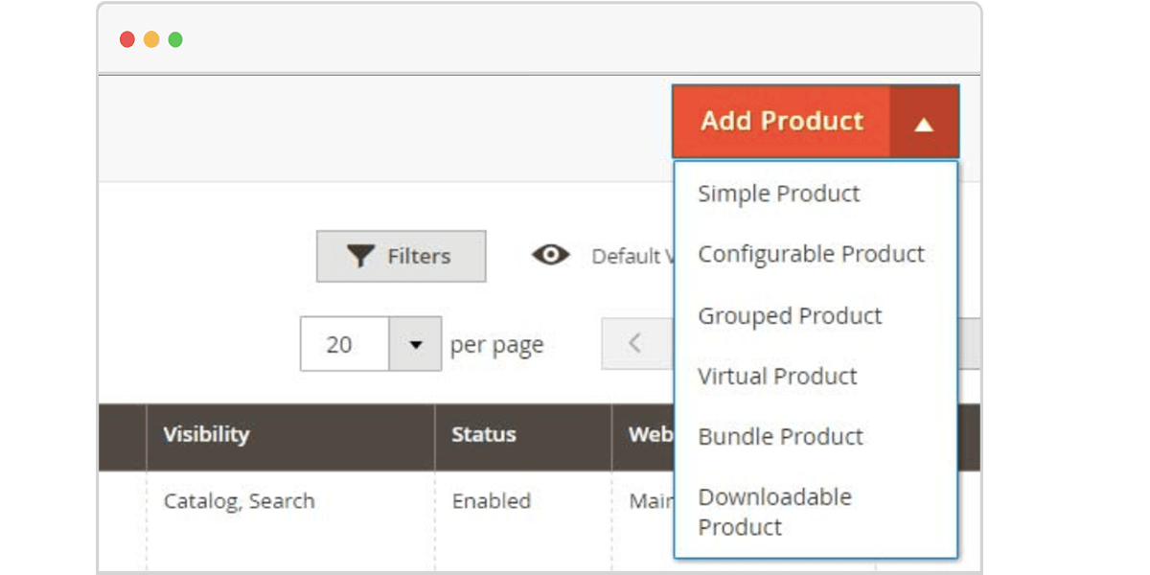
Task: Go to previous page with left chevron
Action: pos(634,343)
